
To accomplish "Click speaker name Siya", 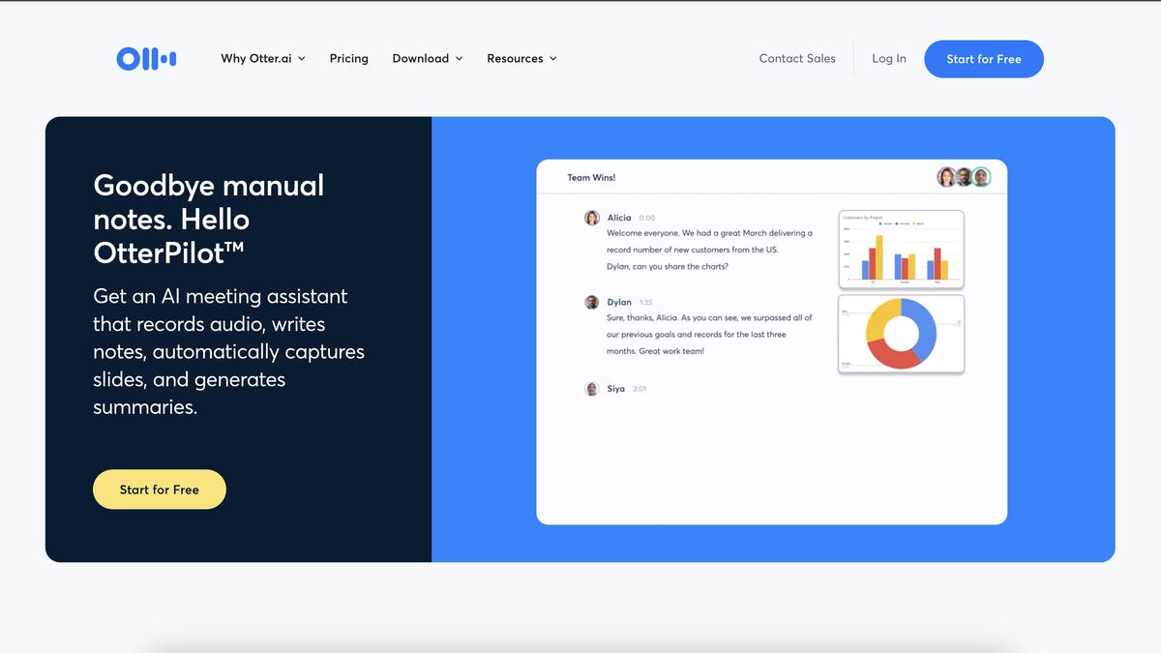I will click(x=616, y=389).
